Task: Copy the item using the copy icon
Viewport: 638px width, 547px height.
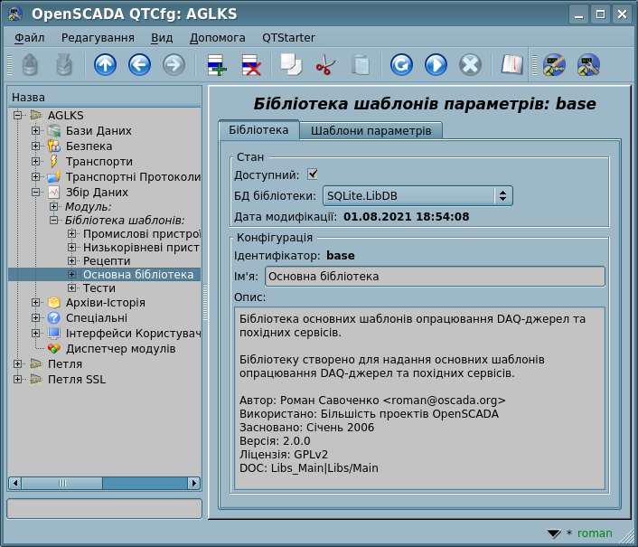Action: tap(291, 65)
